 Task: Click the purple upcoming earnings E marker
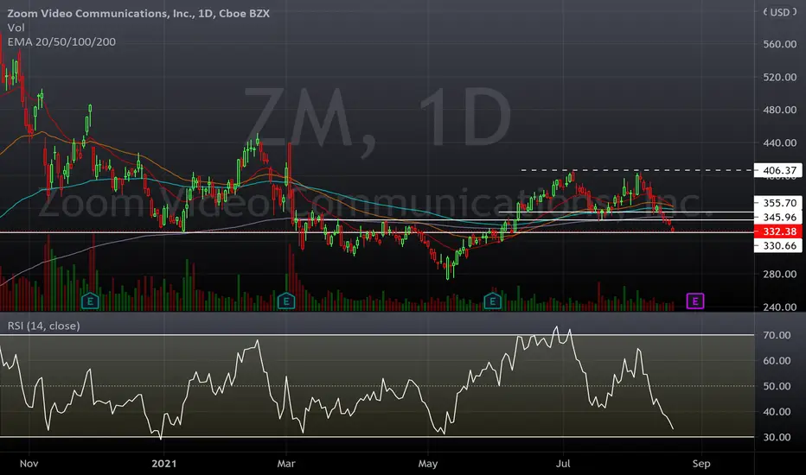[x=695, y=301]
